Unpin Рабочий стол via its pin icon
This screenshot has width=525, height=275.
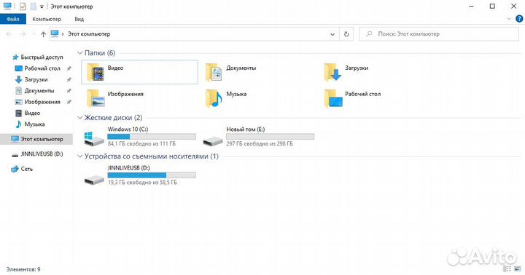click(x=69, y=68)
